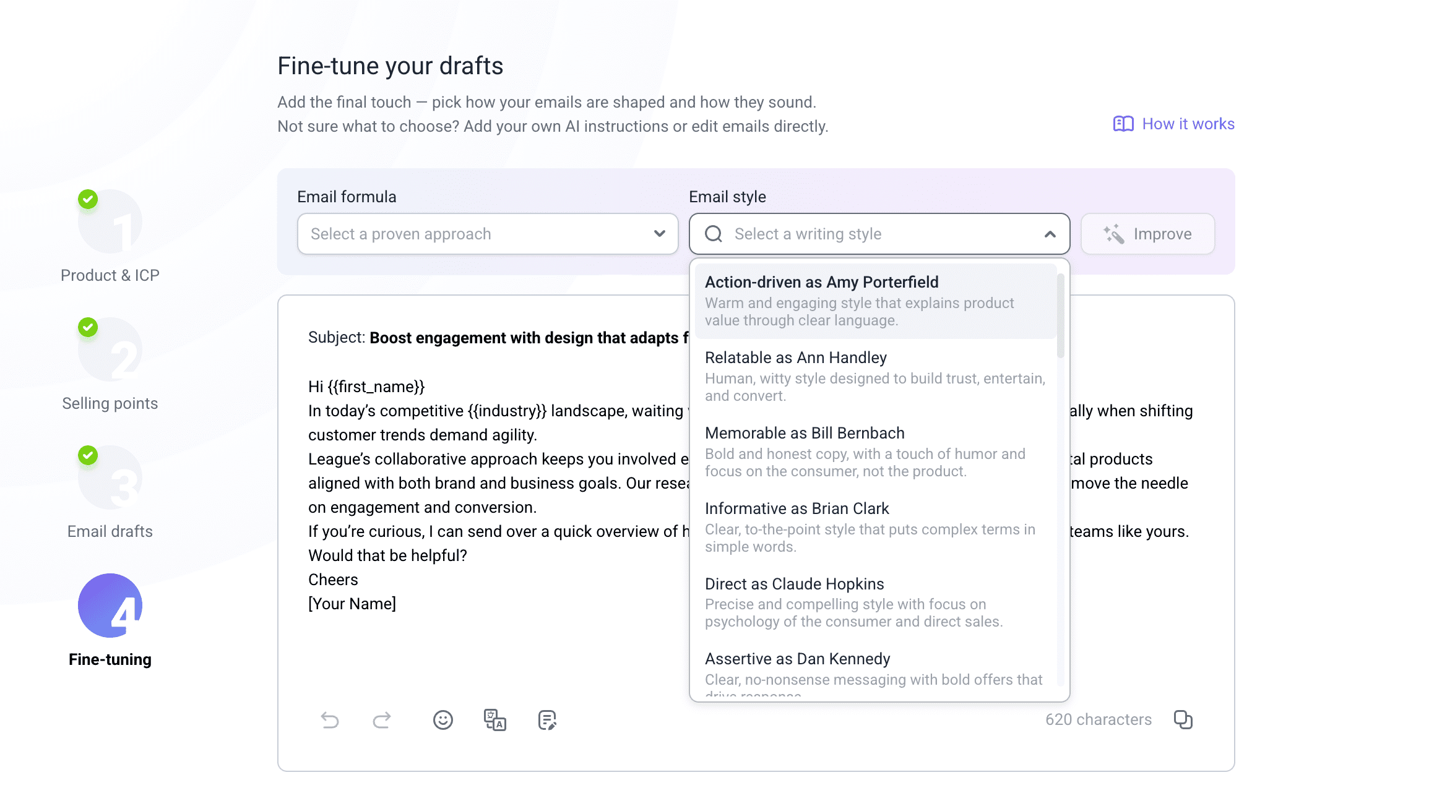Viewport: 1442px width, 788px height.
Task: Click the AI instructions note icon
Action: coord(547,720)
